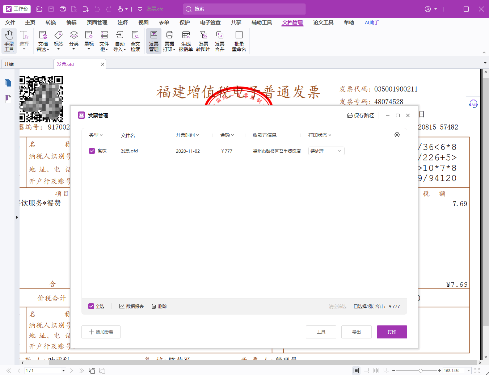Click the Invoice merge (发票合并) icon
This screenshot has height=375, width=489.
(x=220, y=41)
